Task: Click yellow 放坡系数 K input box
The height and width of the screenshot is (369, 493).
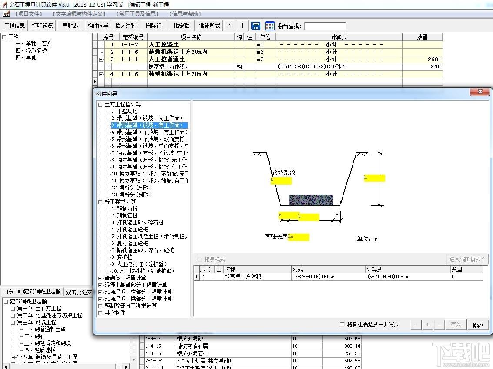Action: [x=281, y=181]
